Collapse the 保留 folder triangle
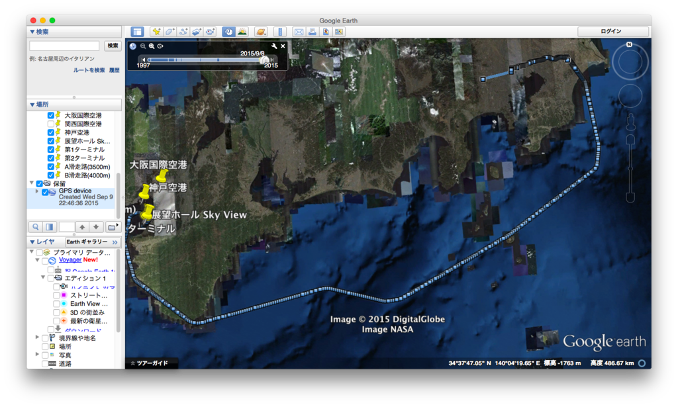Image resolution: width=678 pixels, height=407 pixels. point(32,183)
